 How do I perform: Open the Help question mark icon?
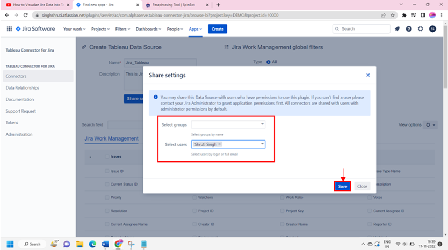(x=409, y=29)
